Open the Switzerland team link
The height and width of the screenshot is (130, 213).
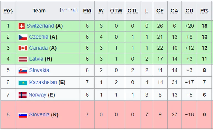pos(40,26)
